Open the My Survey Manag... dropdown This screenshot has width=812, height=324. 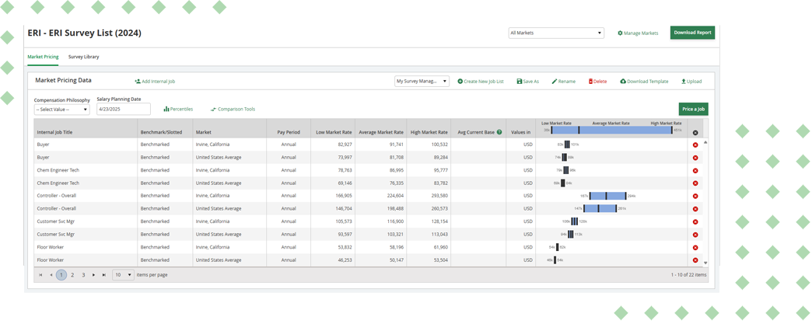pos(422,82)
